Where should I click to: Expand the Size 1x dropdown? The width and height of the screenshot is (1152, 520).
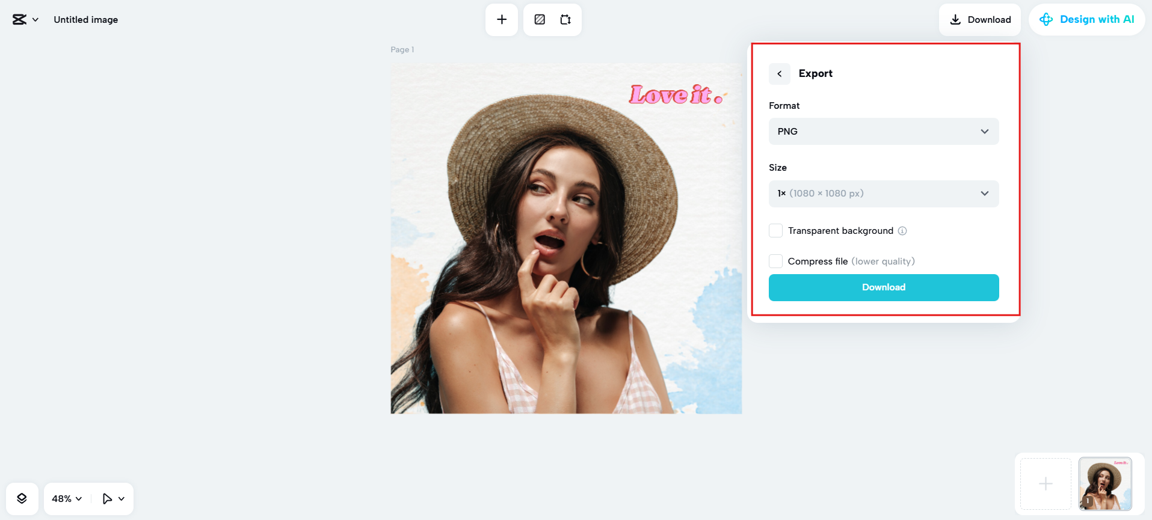click(883, 194)
